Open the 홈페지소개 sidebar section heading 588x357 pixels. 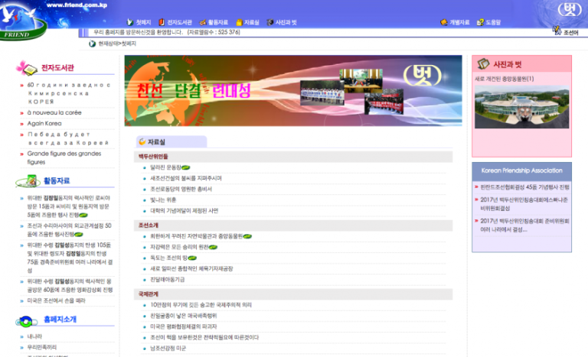pos(60,320)
